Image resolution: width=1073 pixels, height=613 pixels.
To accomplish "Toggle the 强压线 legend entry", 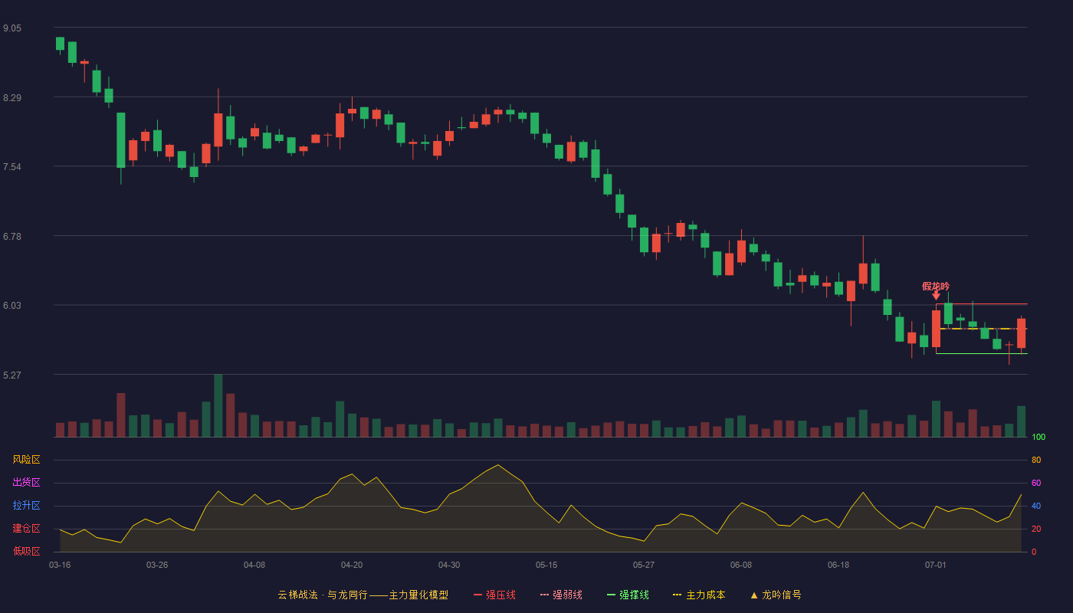I will 494,595.
